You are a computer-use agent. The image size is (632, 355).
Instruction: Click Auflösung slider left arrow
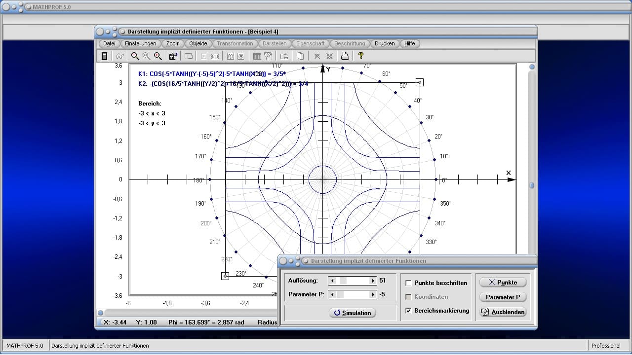pos(332,281)
